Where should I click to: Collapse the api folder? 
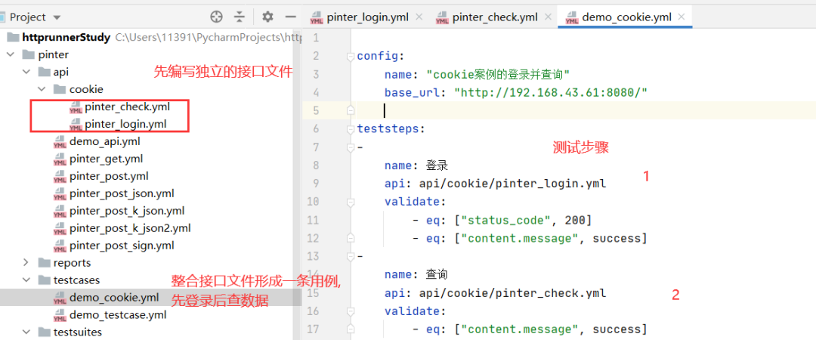[26, 72]
